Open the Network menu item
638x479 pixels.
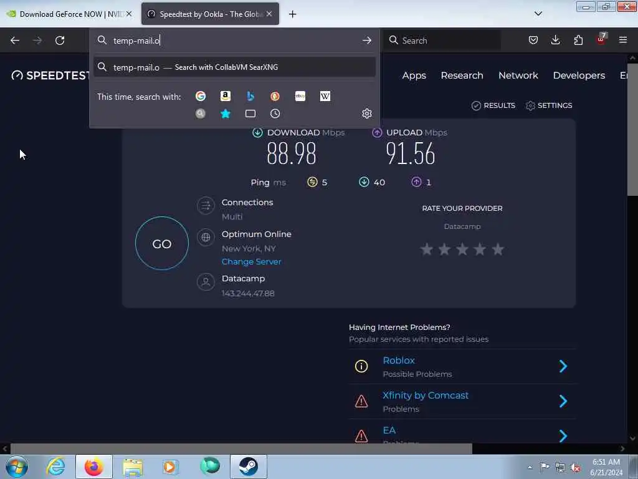click(518, 75)
